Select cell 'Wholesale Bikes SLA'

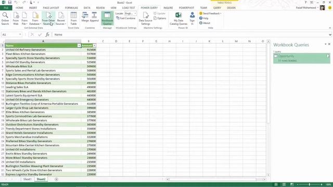[x=43, y=66]
